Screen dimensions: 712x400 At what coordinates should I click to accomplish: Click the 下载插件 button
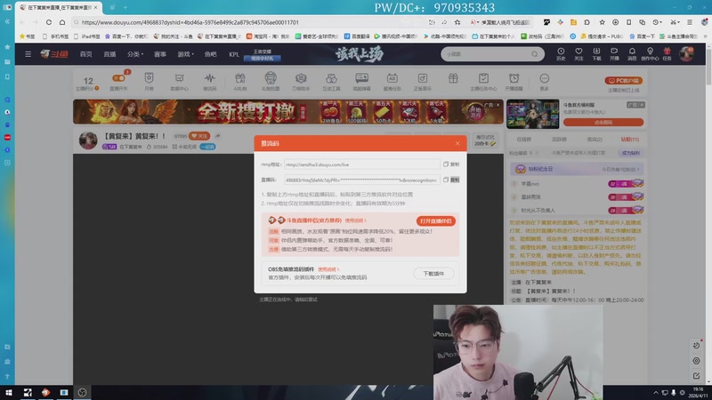point(433,274)
